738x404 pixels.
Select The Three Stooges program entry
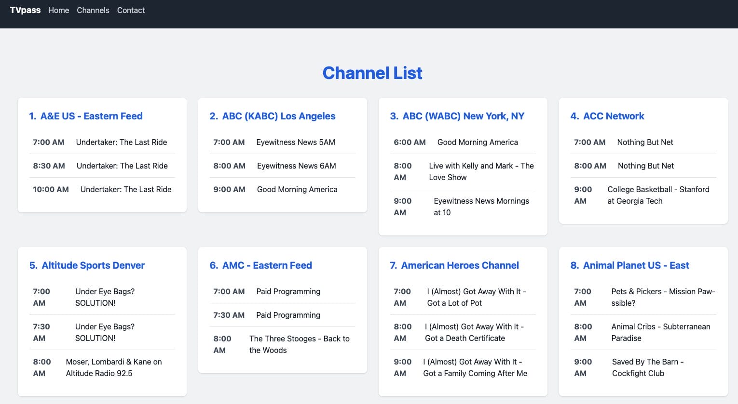pos(282,344)
